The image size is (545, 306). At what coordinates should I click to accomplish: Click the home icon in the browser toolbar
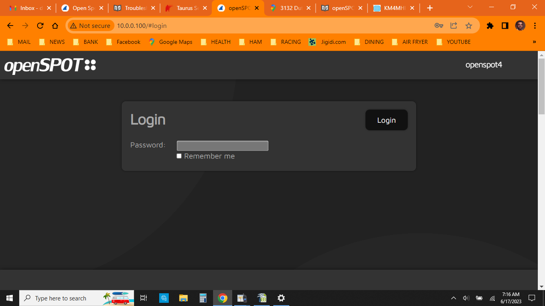pos(55,25)
